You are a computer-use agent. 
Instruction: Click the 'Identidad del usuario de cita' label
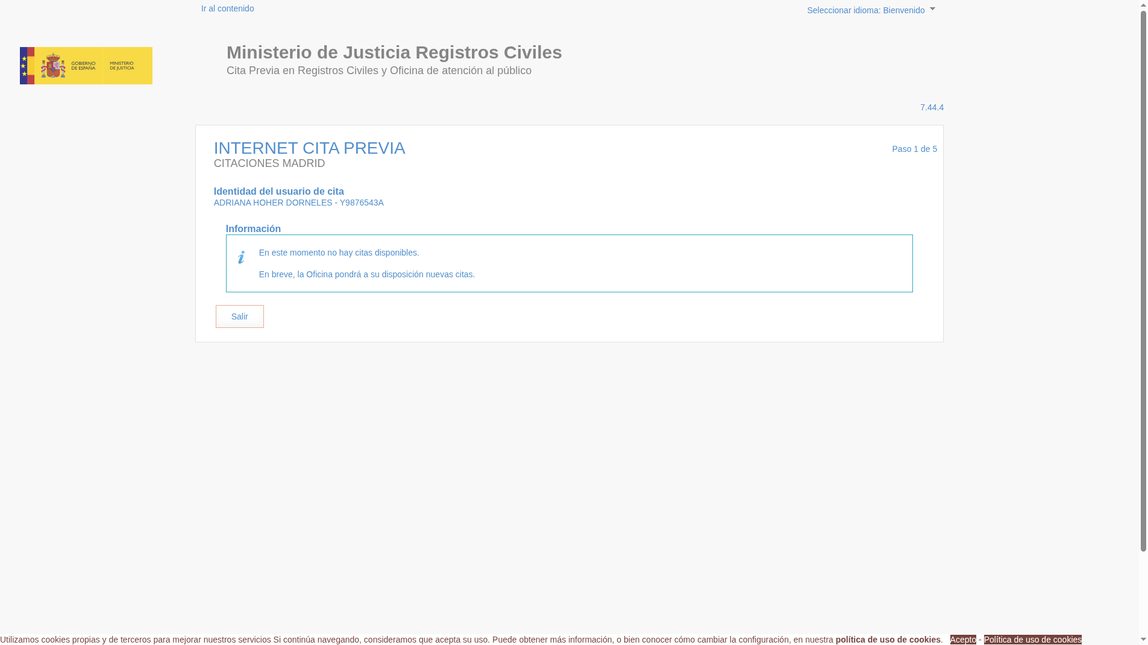(279, 192)
